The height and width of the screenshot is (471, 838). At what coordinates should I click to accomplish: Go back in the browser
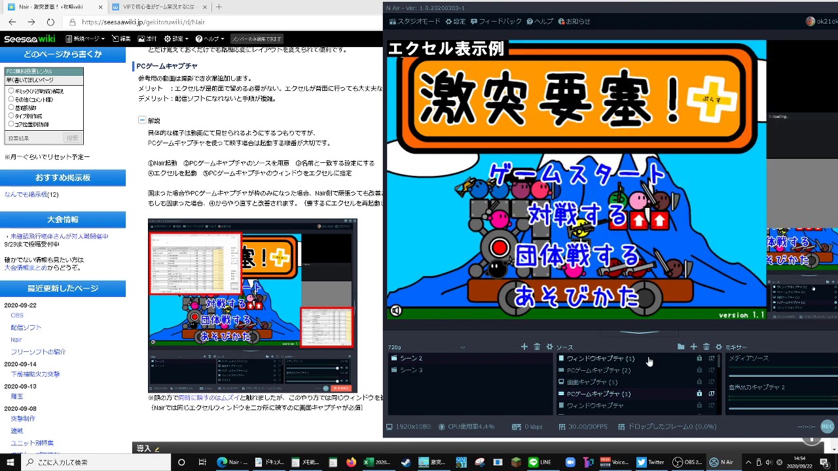12,22
